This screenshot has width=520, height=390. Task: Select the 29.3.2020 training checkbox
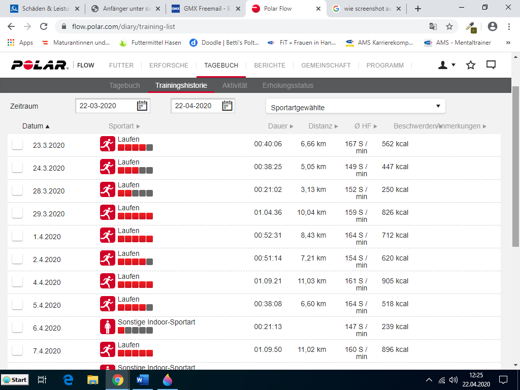pyautogui.click(x=17, y=213)
